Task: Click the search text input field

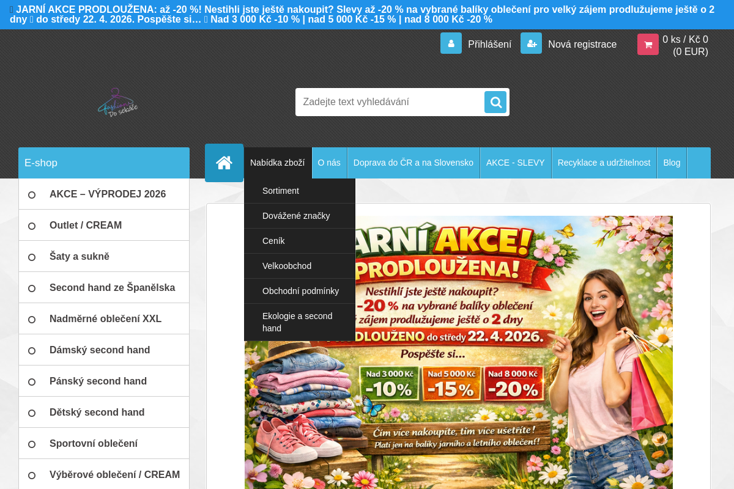Action: pyautogui.click(x=390, y=102)
